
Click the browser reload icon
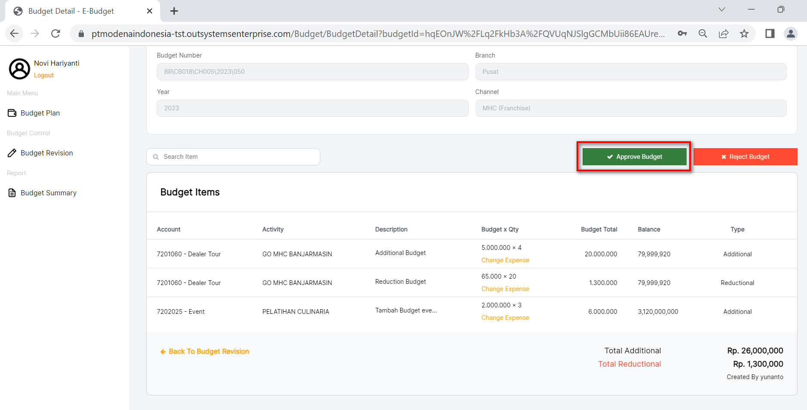55,33
